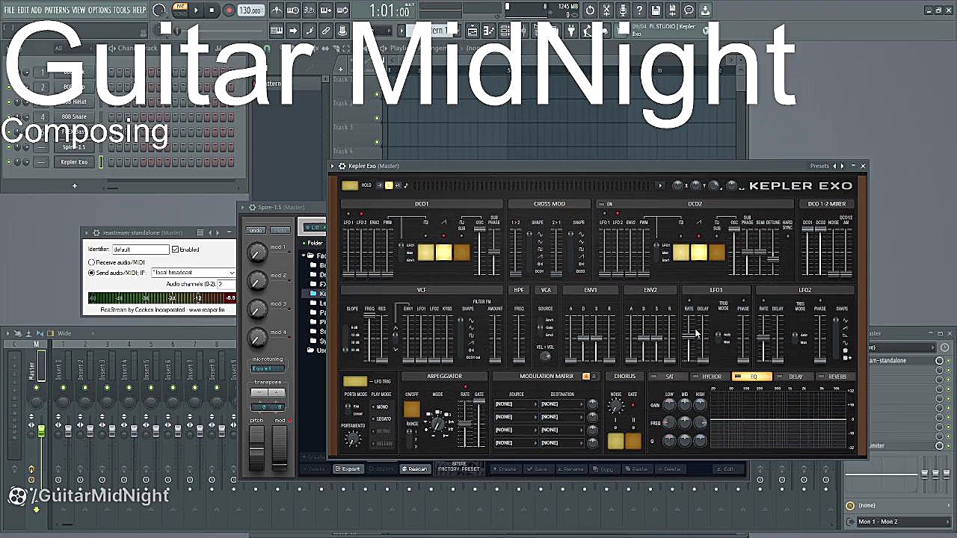Viewport: 957px width, 538px height.
Task: Click the Rescan button in Spire browser
Action: pyautogui.click(x=415, y=469)
